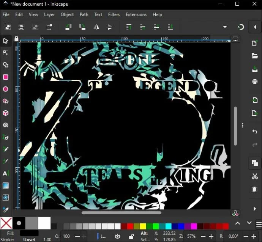Raise selection one step
The height and width of the screenshot is (242, 262).
pos(143,27)
